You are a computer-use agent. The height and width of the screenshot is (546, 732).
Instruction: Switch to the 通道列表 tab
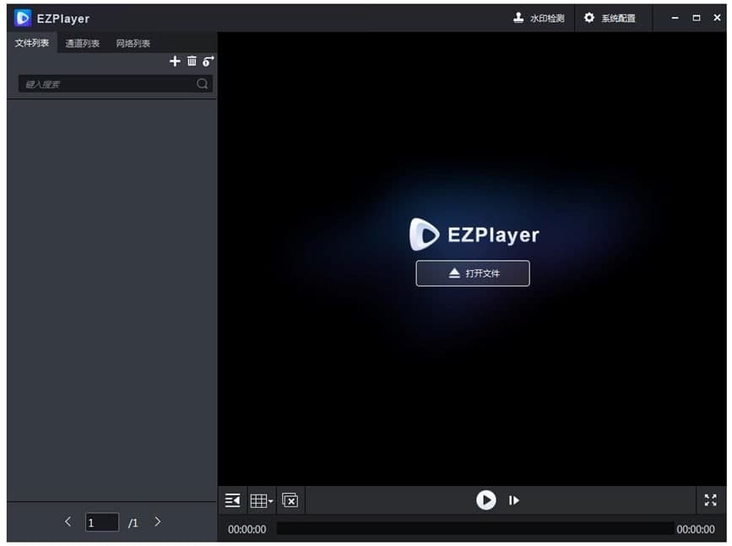[x=81, y=42]
